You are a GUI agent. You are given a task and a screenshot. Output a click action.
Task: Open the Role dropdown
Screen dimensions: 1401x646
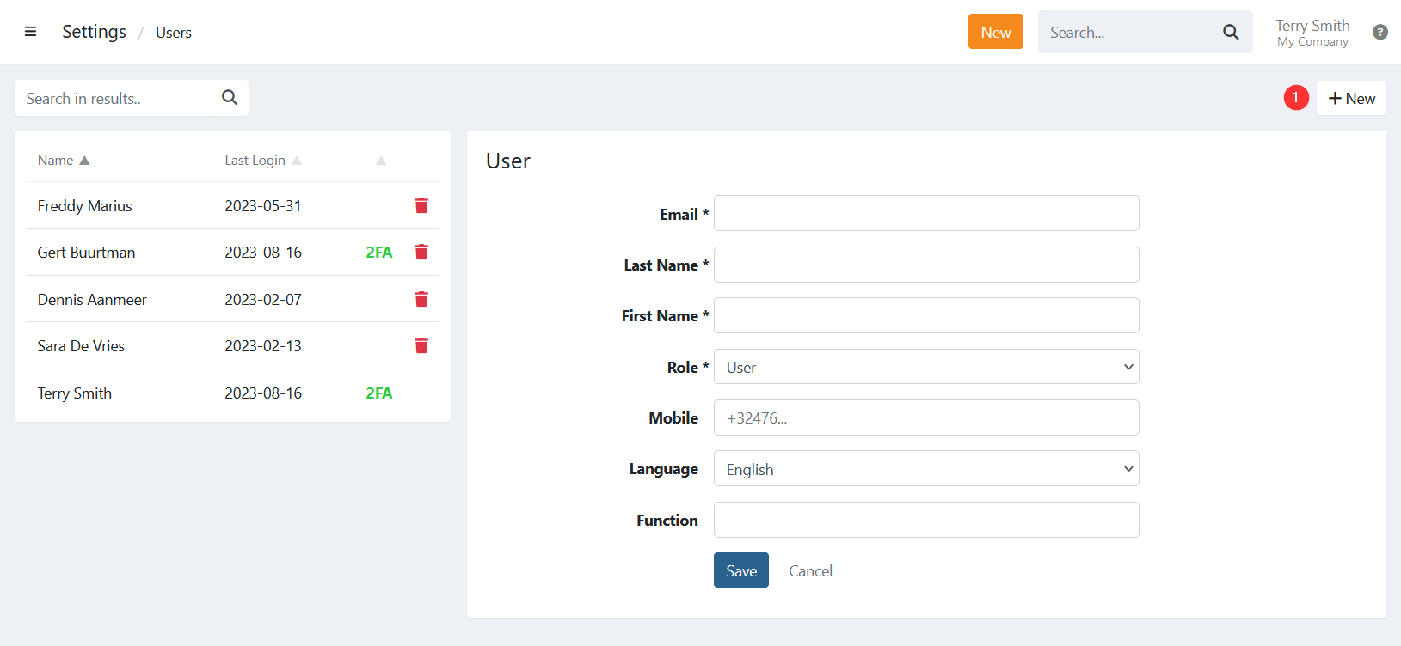click(926, 367)
